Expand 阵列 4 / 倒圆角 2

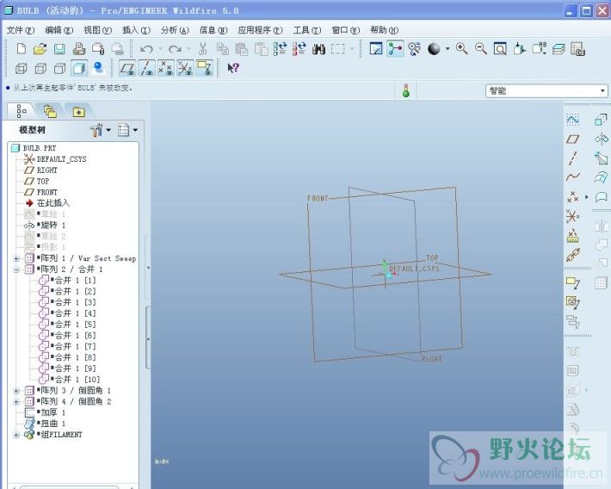point(16,402)
